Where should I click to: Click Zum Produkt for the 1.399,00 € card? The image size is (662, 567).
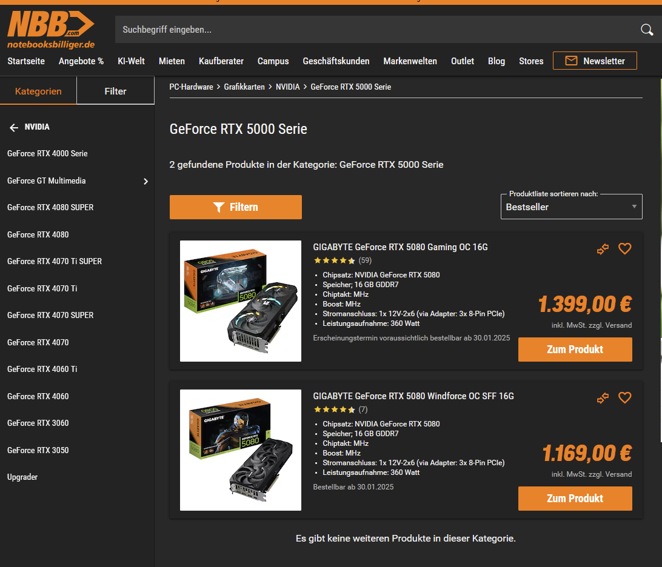(x=575, y=350)
